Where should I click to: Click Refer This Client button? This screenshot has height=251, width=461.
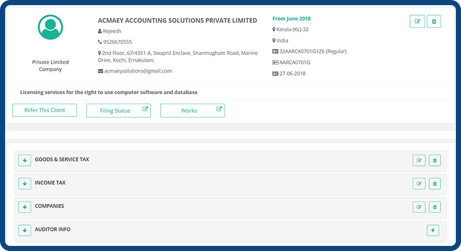[x=45, y=110]
